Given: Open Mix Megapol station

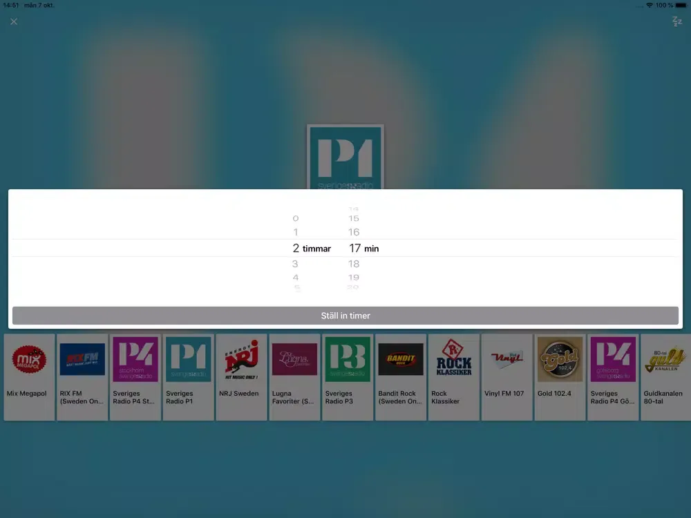Looking at the screenshot, I should (29, 377).
